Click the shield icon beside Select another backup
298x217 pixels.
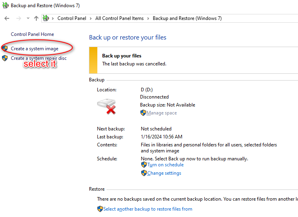[x=100, y=209]
